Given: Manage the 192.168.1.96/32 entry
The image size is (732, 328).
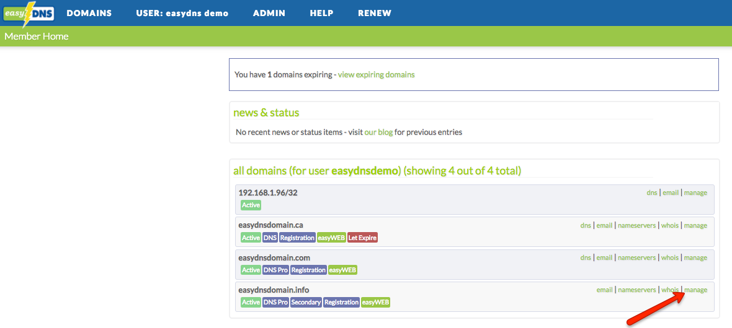Looking at the screenshot, I should (695, 193).
